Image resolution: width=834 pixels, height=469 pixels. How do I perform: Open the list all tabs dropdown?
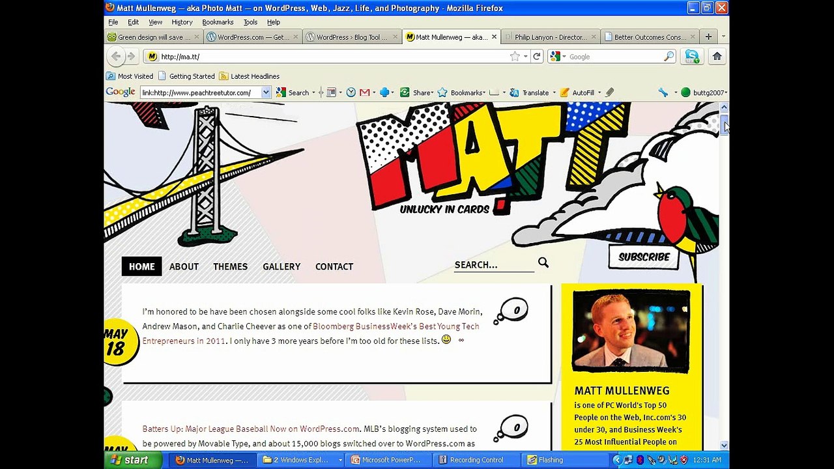pos(723,36)
